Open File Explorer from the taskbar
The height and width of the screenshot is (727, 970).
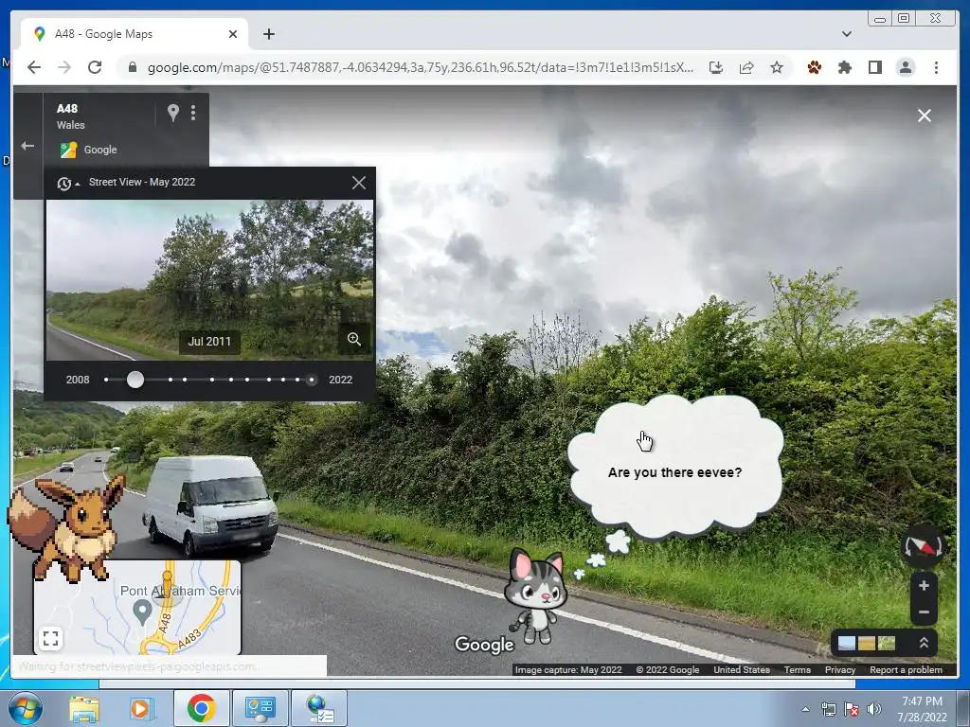click(x=84, y=708)
